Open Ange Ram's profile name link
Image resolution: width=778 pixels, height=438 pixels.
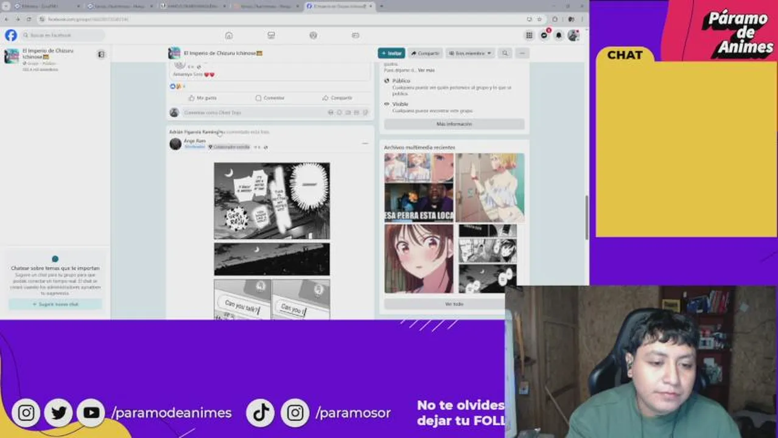coord(195,141)
